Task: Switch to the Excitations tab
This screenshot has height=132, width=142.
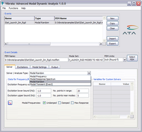Action: [x=22, y=67]
